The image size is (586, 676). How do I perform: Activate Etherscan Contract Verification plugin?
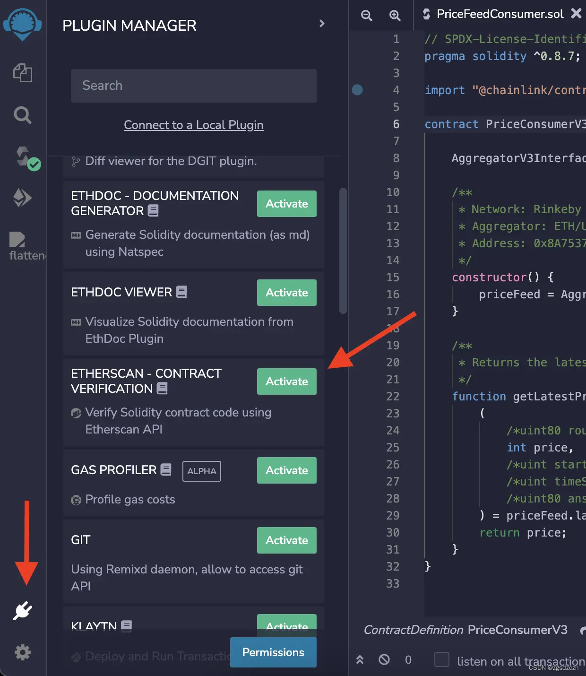coord(287,381)
